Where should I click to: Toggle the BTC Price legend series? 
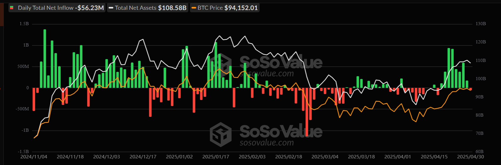[225, 8]
